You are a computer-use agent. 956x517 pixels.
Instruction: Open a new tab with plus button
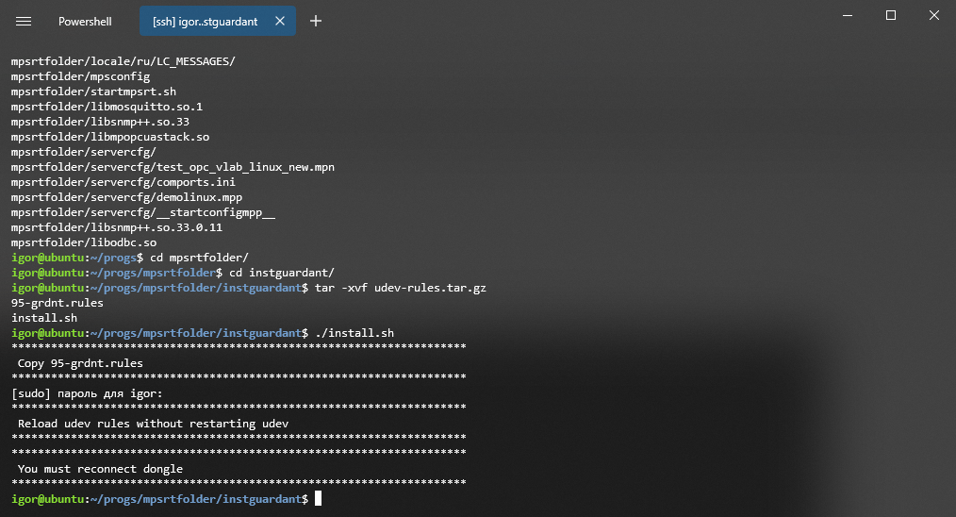[x=315, y=22]
